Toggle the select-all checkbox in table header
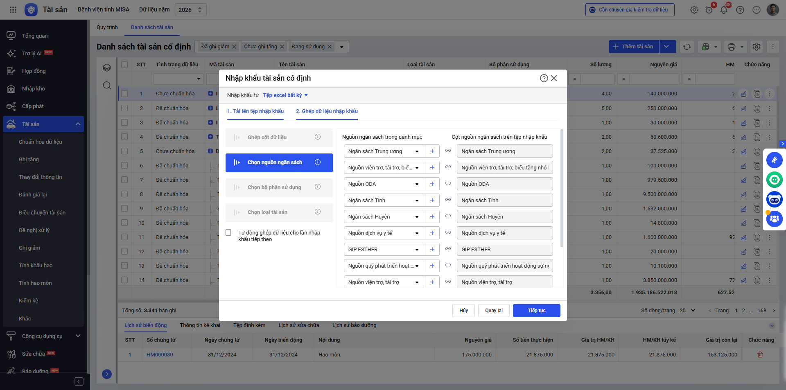This screenshot has height=390, width=786. pyautogui.click(x=124, y=65)
